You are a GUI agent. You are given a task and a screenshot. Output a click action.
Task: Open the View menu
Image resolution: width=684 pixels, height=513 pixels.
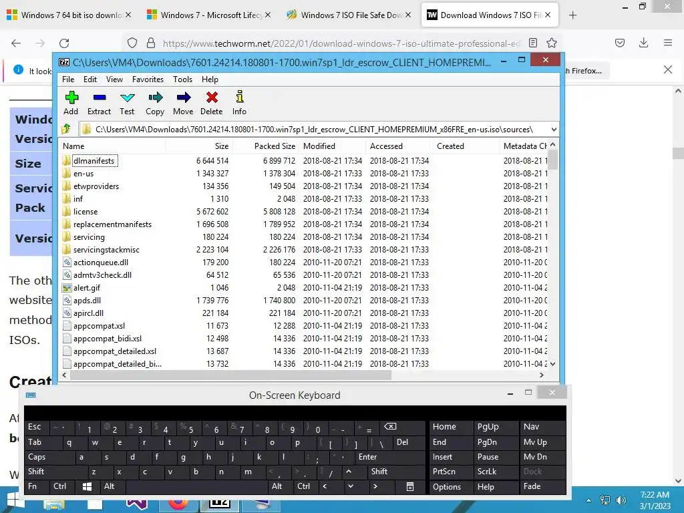[114, 79]
